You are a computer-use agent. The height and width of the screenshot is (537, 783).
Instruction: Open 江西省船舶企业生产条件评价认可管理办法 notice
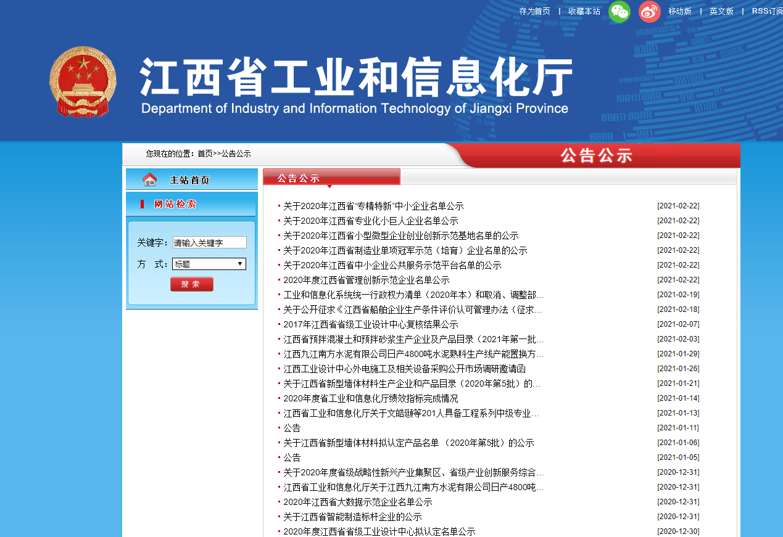[x=413, y=309]
